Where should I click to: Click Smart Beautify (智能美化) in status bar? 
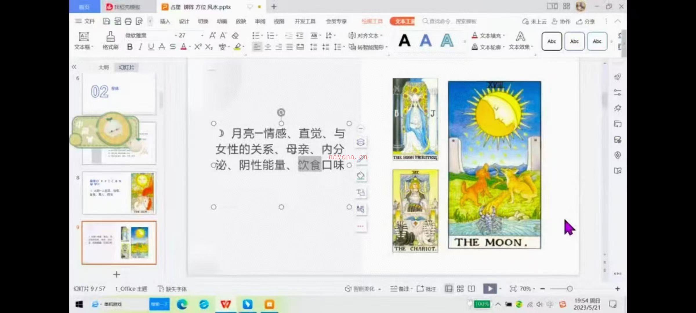362,289
